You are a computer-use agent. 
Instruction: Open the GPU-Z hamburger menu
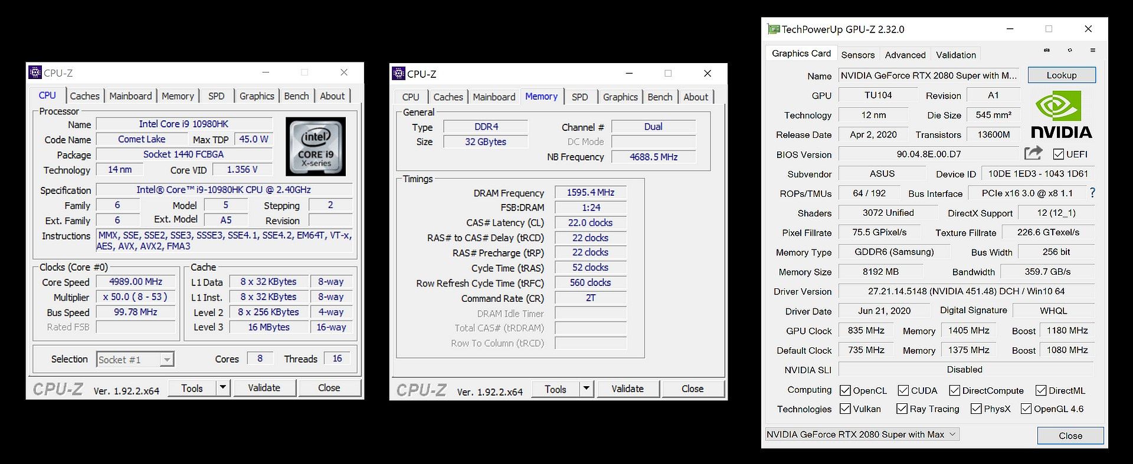pyautogui.click(x=1093, y=50)
